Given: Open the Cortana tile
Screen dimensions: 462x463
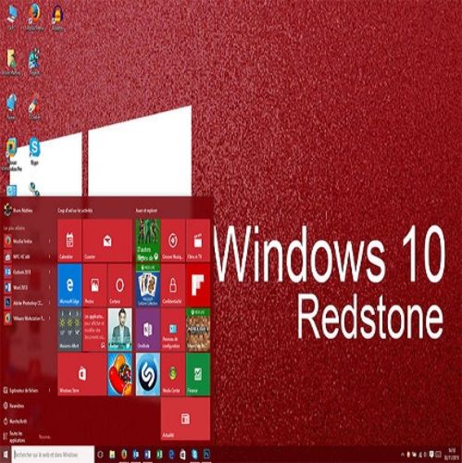Looking at the screenshot, I should pyautogui.click(x=120, y=285).
